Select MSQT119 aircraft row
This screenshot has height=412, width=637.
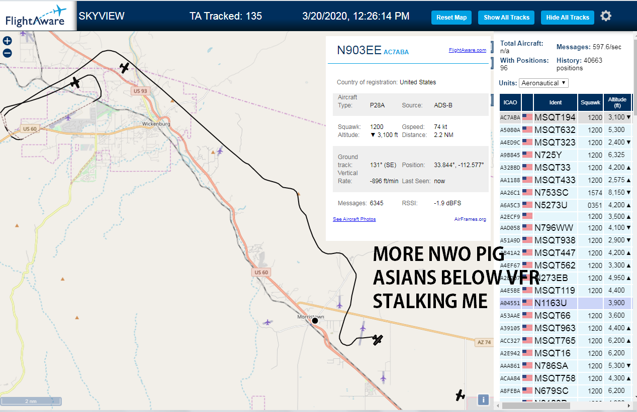(566, 291)
